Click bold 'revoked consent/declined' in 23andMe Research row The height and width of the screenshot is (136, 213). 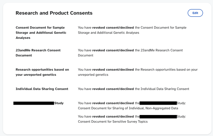pos(113,50)
